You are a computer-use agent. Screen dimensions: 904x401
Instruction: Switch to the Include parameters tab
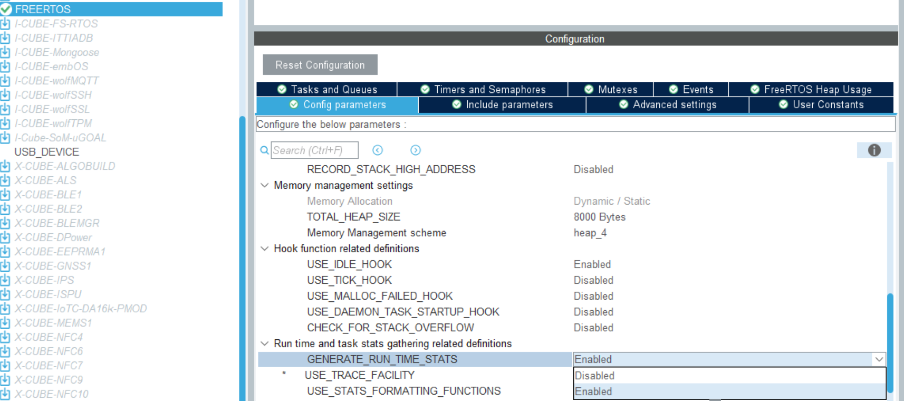point(502,104)
